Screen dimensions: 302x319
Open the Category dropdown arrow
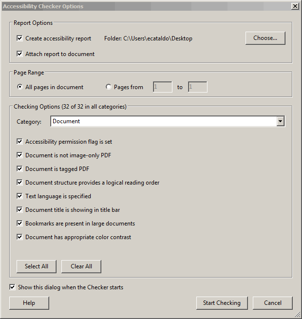[x=280, y=121]
